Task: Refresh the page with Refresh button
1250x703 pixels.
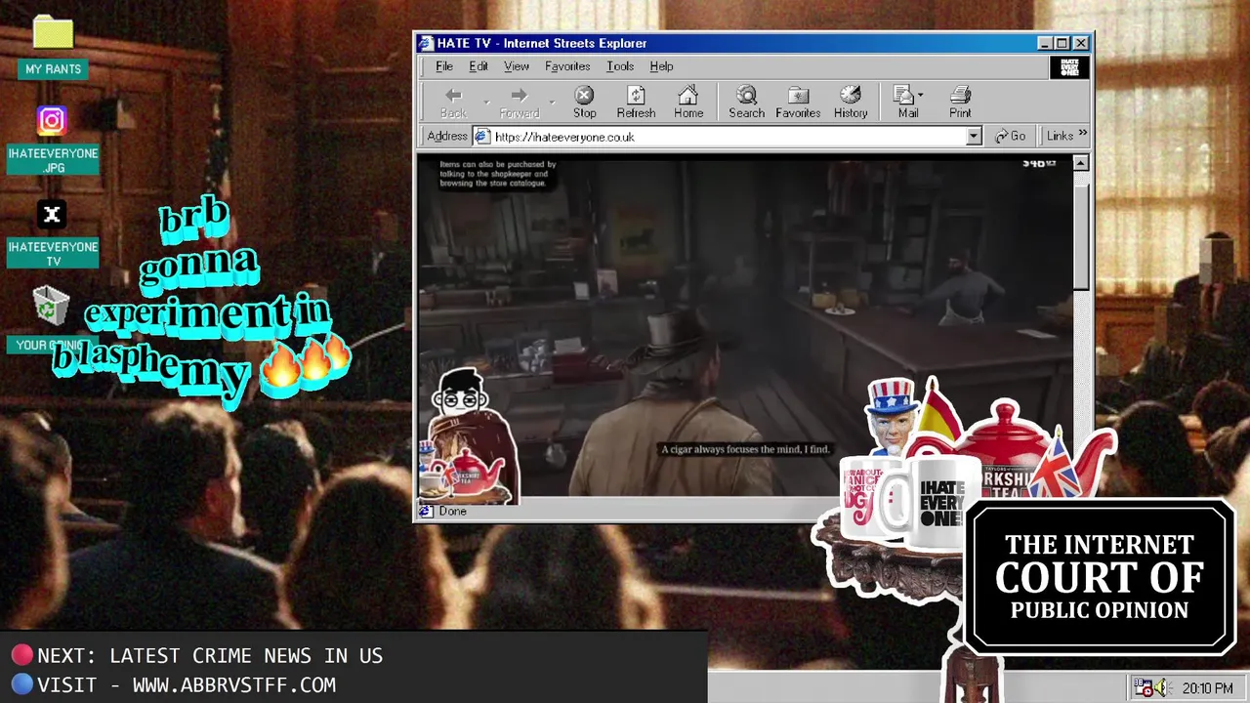Action: point(636,102)
